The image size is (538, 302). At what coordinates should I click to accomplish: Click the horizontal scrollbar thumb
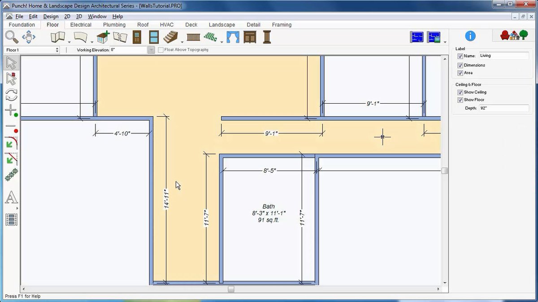click(231, 289)
